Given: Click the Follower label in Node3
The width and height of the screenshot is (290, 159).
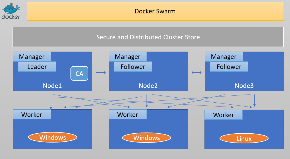Looking at the screenshot, I should (x=229, y=67).
